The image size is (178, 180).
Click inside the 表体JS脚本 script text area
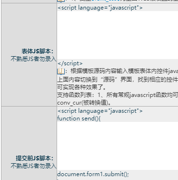tap(118, 35)
